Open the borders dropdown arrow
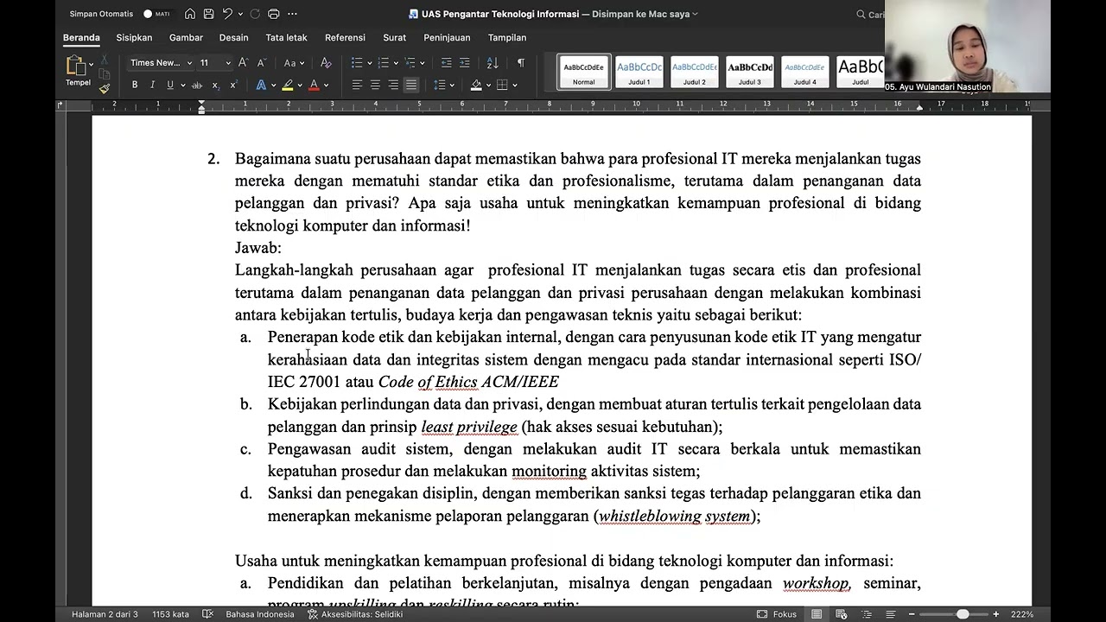The image size is (1106, 622). pos(513,86)
